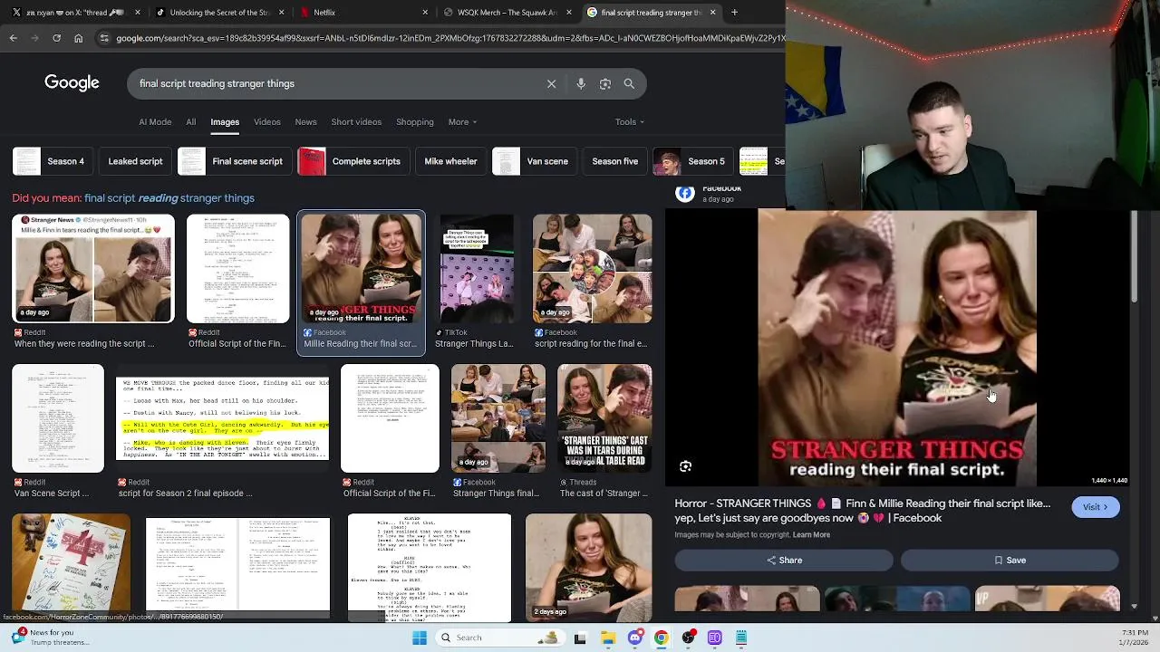Close the Netflix tab
This screenshot has height=652, width=1160.
[425, 13]
